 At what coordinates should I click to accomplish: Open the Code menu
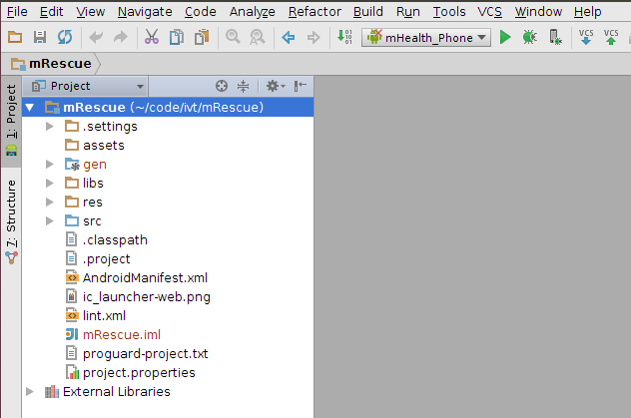coord(201,12)
